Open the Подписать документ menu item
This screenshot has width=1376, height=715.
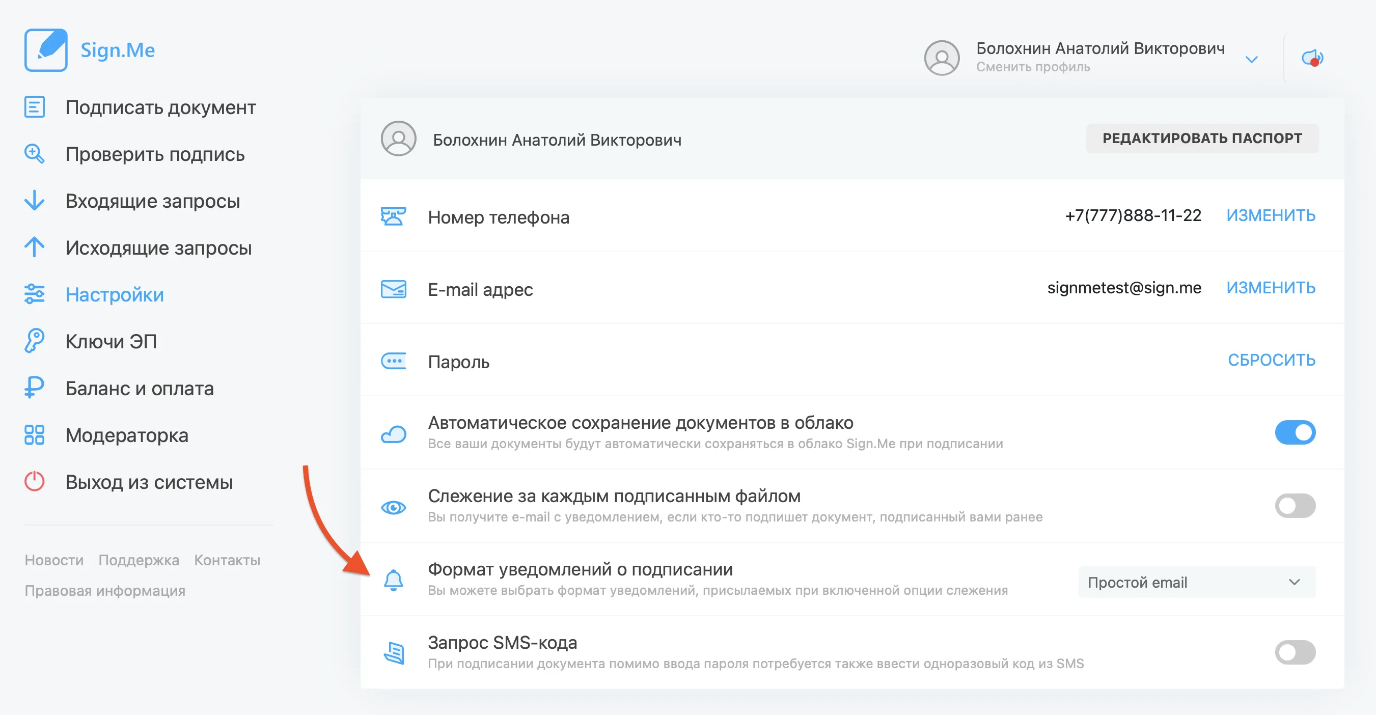click(x=160, y=107)
